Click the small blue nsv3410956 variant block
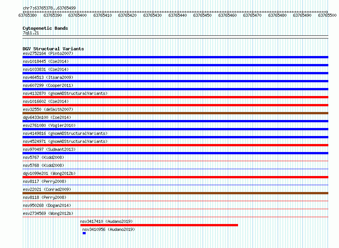The height and width of the screenshot is (248, 339). pos(84,233)
